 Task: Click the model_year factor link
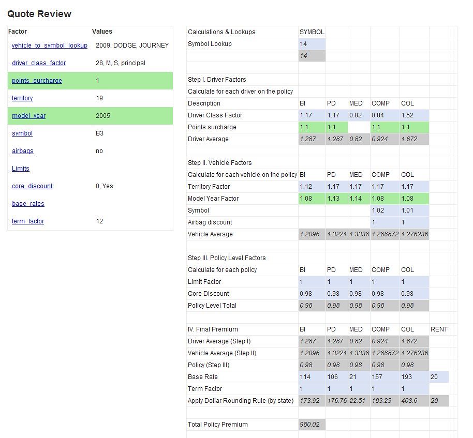[x=28, y=116]
